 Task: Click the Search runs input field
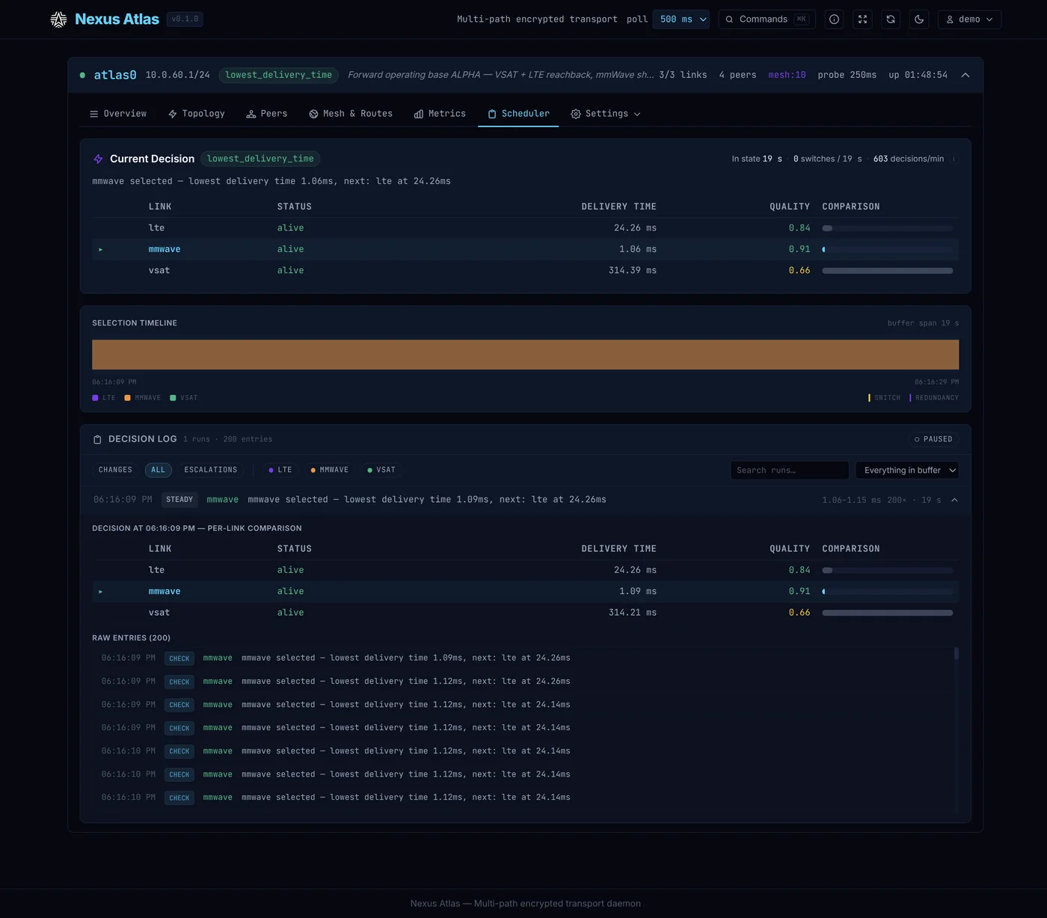coord(789,470)
